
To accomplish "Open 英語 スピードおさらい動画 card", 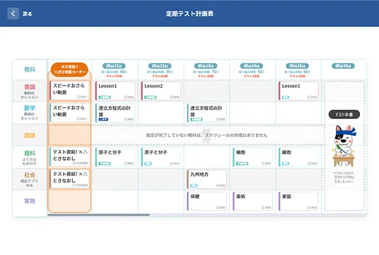I will 69,91.
